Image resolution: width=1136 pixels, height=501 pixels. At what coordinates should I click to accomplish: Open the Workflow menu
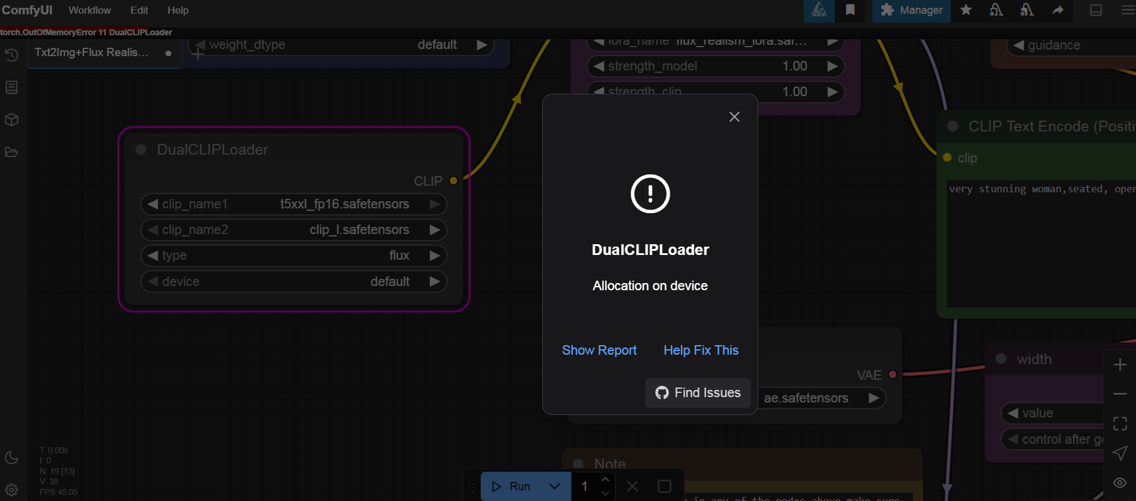tap(90, 10)
